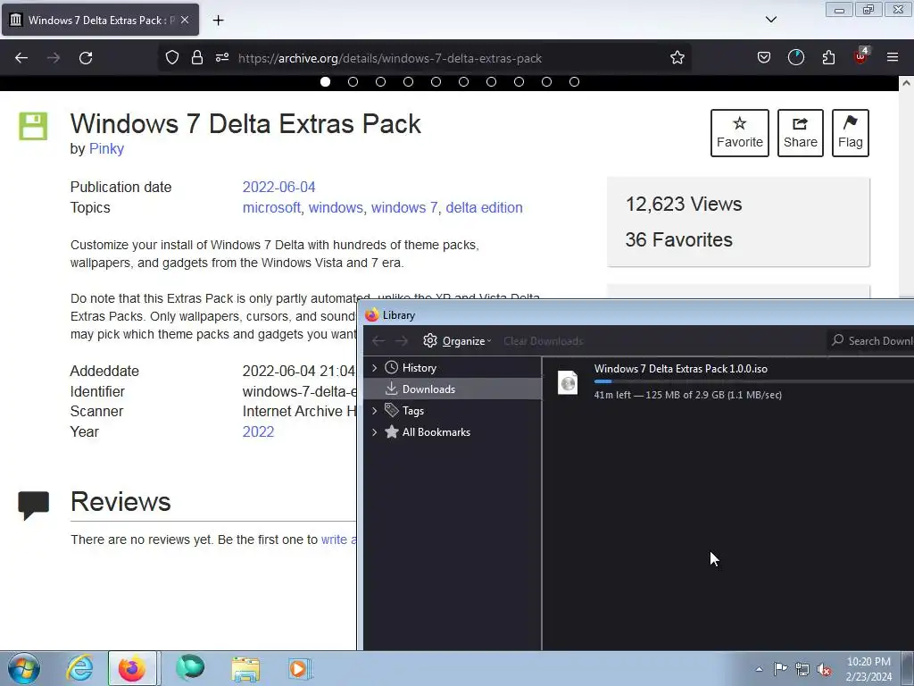Viewport: 914px width, 686px height.
Task: Click the Share button
Action: (x=801, y=133)
